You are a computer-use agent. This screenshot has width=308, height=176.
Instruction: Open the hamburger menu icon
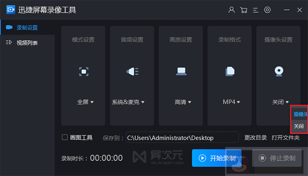point(255,10)
